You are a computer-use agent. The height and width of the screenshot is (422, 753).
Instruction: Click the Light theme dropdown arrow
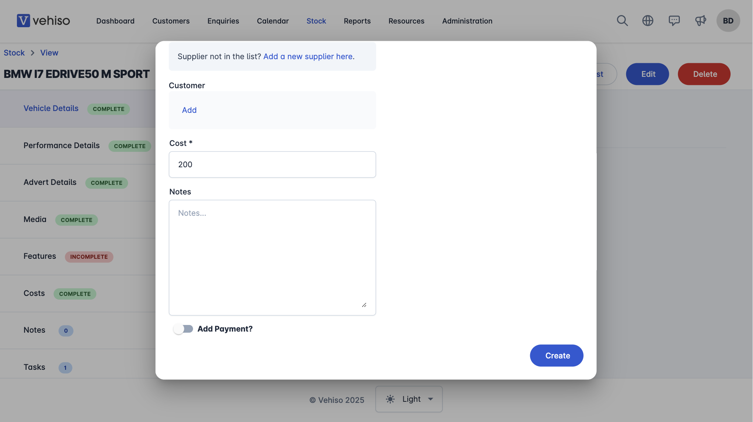431,399
